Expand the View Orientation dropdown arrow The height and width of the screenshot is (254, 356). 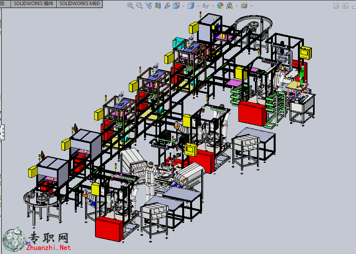click(x=183, y=6)
